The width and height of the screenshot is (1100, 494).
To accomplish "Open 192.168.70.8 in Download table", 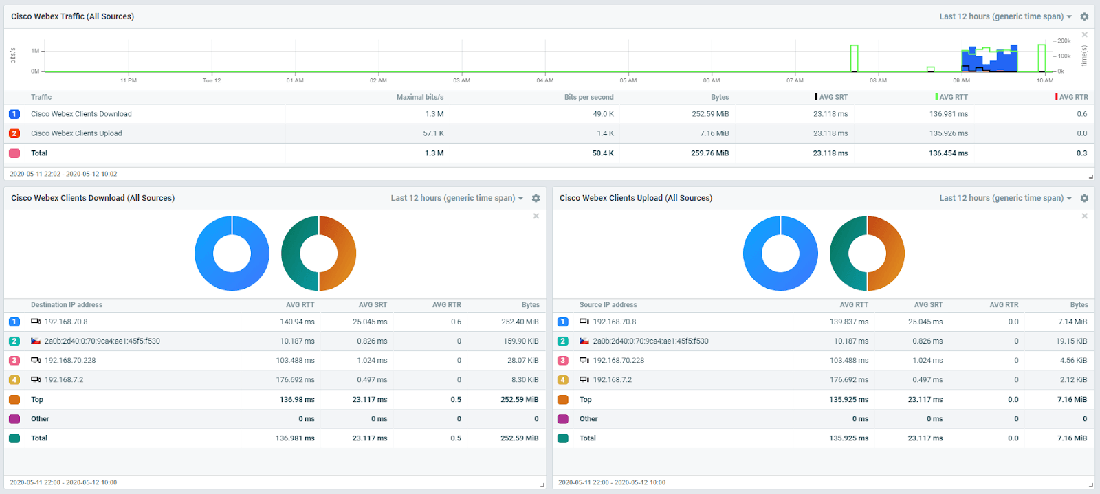I will (x=66, y=322).
